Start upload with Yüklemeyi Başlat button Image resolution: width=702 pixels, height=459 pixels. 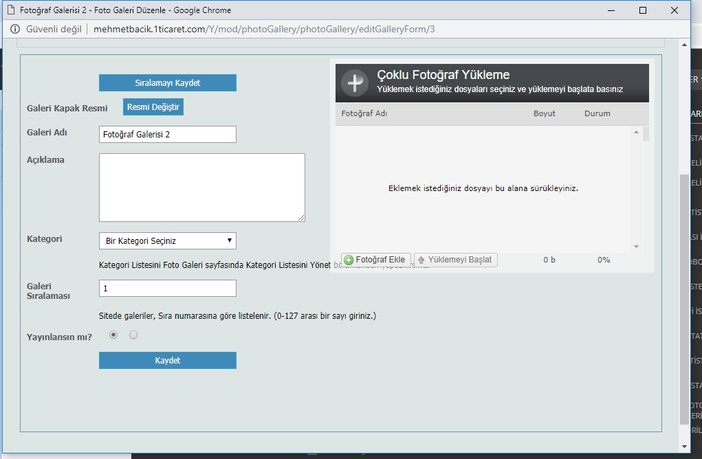[x=456, y=260]
